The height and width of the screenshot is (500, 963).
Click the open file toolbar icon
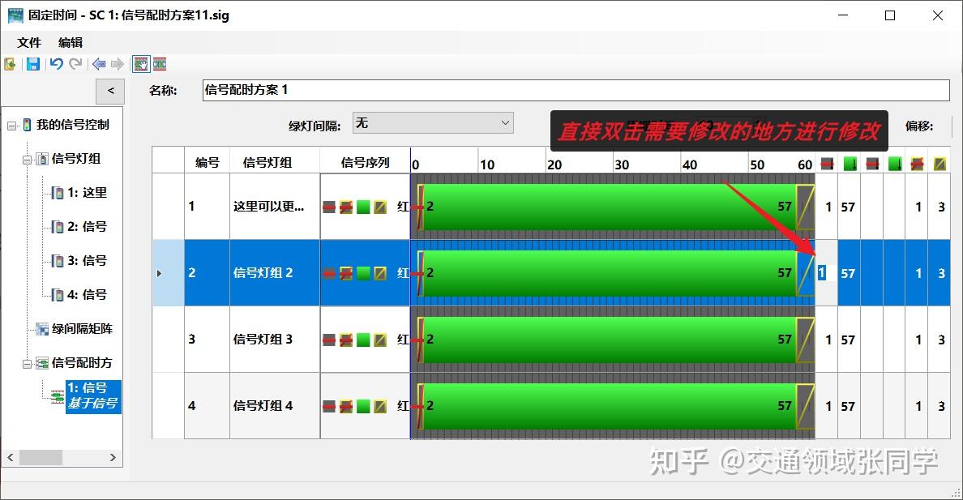pyautogui.click(x=10, y=64)
